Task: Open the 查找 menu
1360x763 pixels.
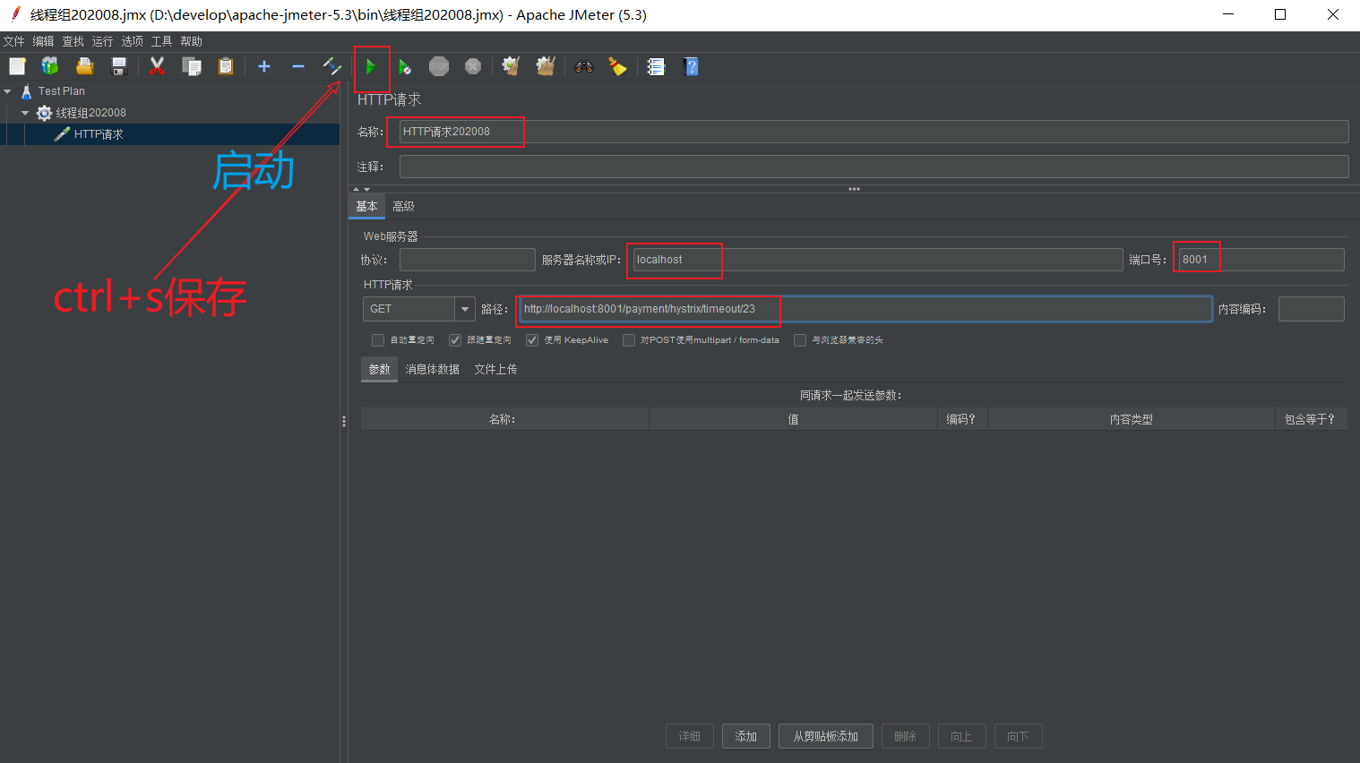Action: tap(73, 41)
